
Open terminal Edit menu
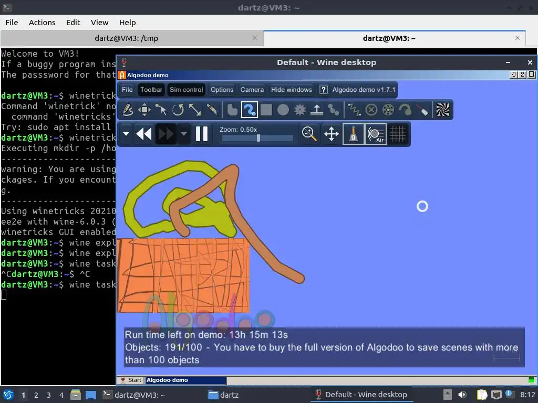tap(73, 22)
